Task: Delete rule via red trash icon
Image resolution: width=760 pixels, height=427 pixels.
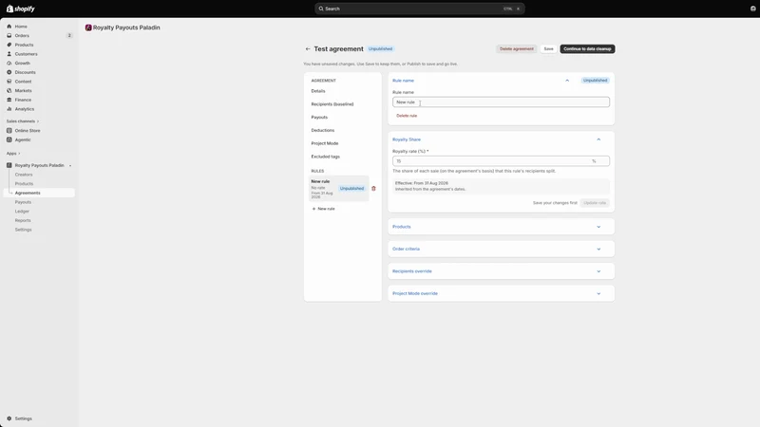Action: click(373, 188)
